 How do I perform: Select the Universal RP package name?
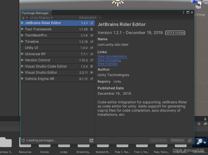coord(35,54)
